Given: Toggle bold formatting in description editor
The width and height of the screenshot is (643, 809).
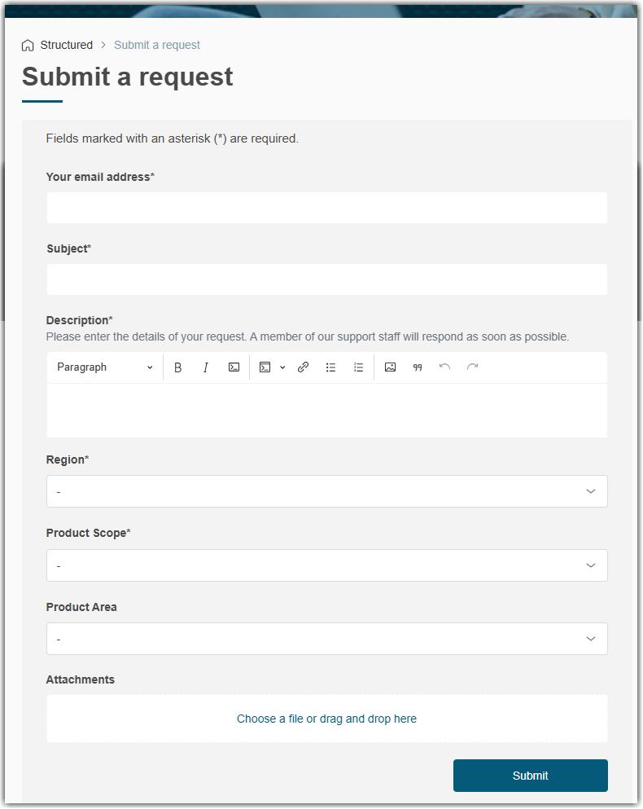Looking at the screenshot, I should click(178, 367).
